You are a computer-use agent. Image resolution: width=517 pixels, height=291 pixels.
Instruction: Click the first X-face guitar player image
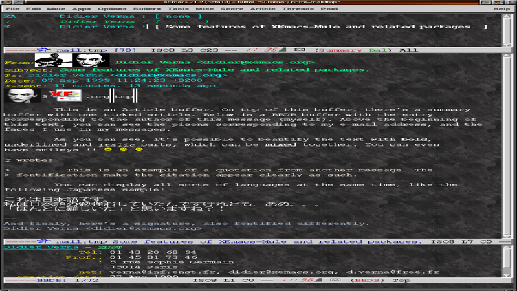tap(54, 61)
